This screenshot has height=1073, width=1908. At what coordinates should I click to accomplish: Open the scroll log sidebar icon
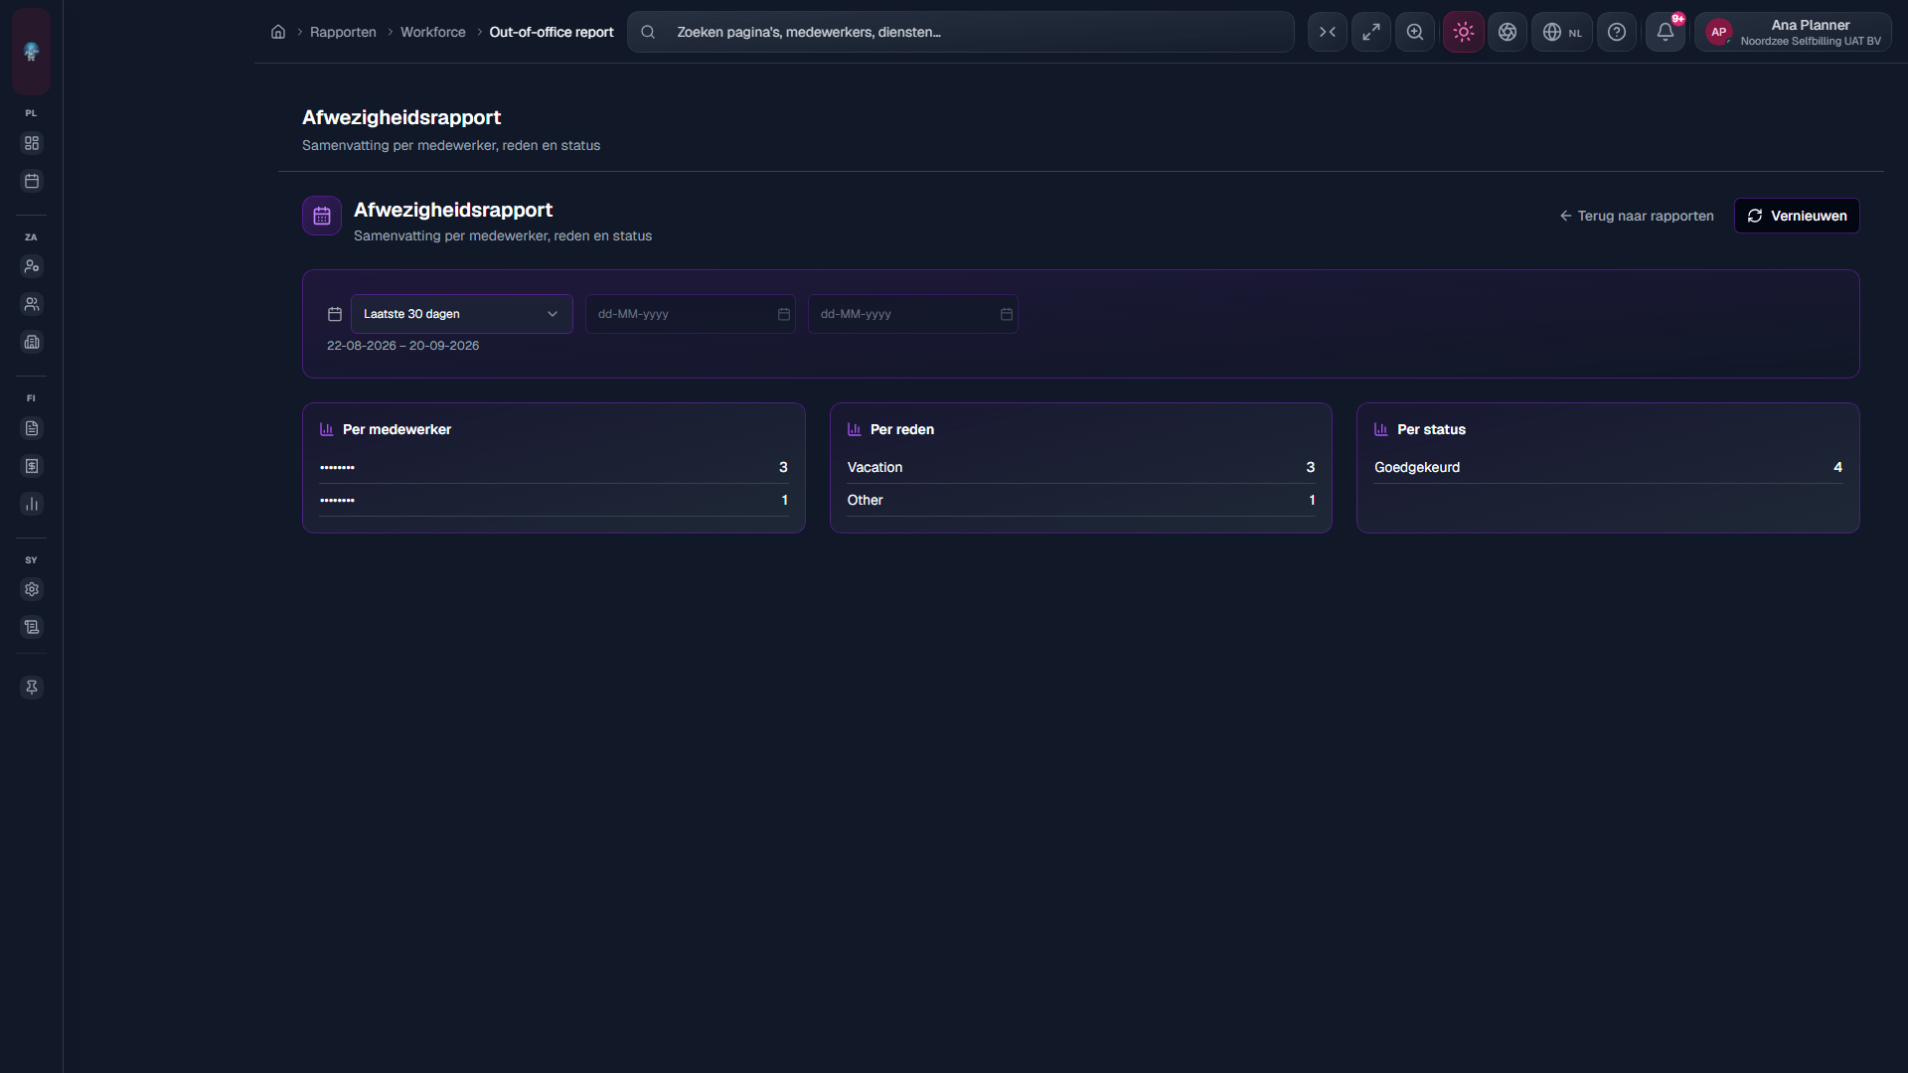point(32,627)
